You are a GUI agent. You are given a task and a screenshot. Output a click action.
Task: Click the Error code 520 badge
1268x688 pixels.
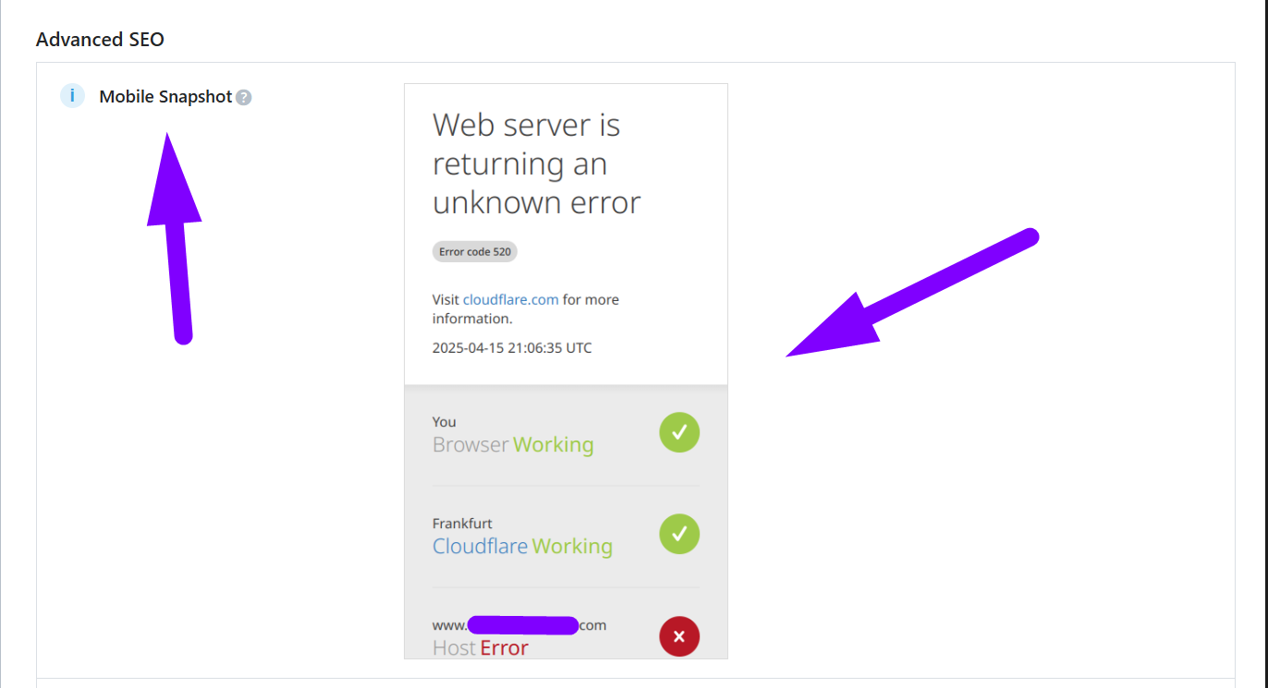pyautogui.click(x=475, y=251)
